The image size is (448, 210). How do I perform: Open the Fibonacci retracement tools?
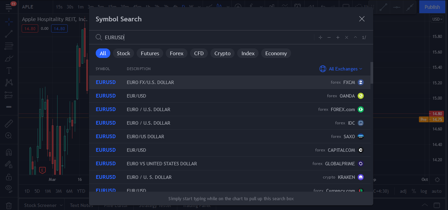coord(9,46)
